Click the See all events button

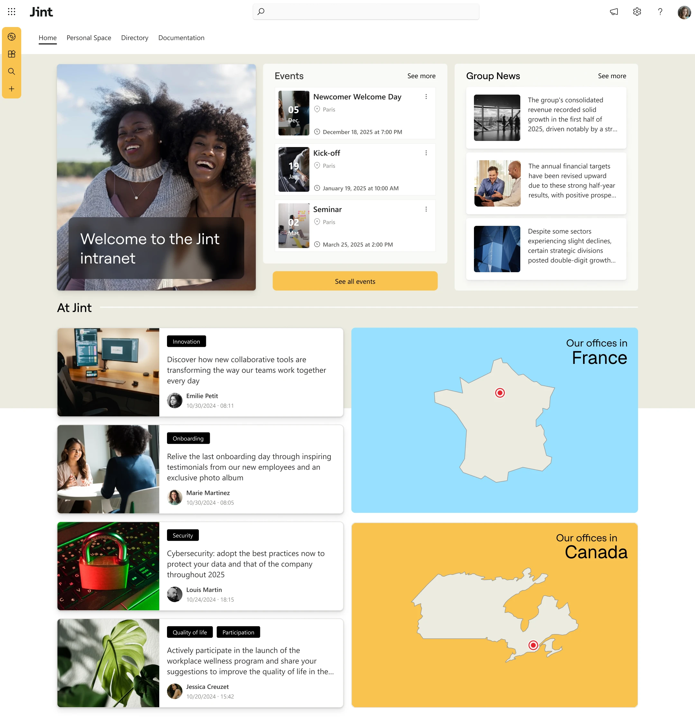click(x=355, y=281)
